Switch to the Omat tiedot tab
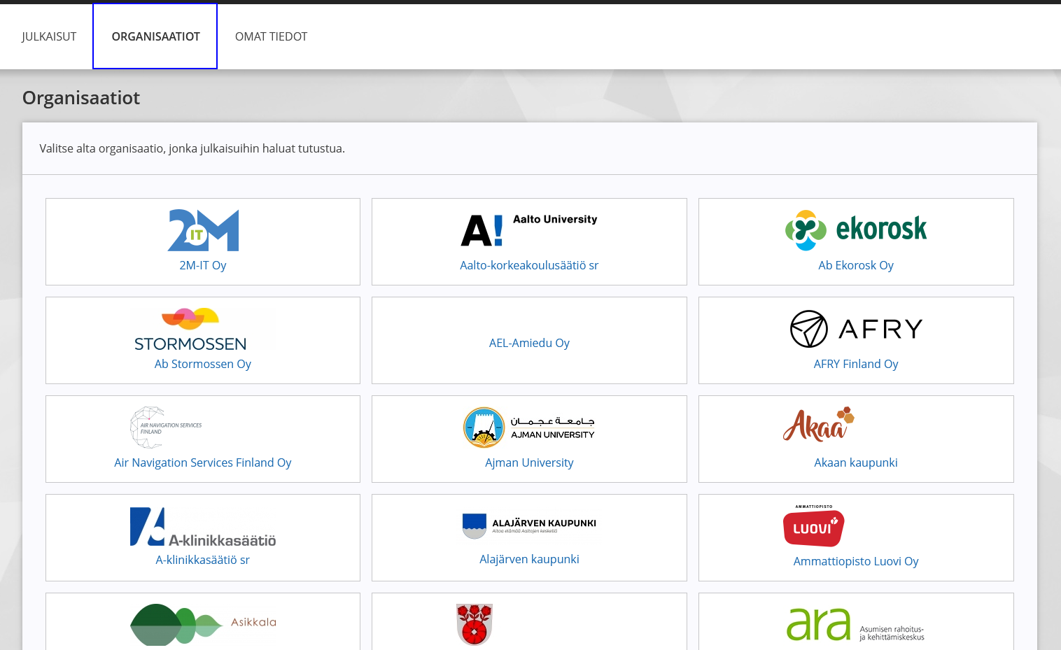Screen dimensions: 1061x650 [x=271, y=36]
